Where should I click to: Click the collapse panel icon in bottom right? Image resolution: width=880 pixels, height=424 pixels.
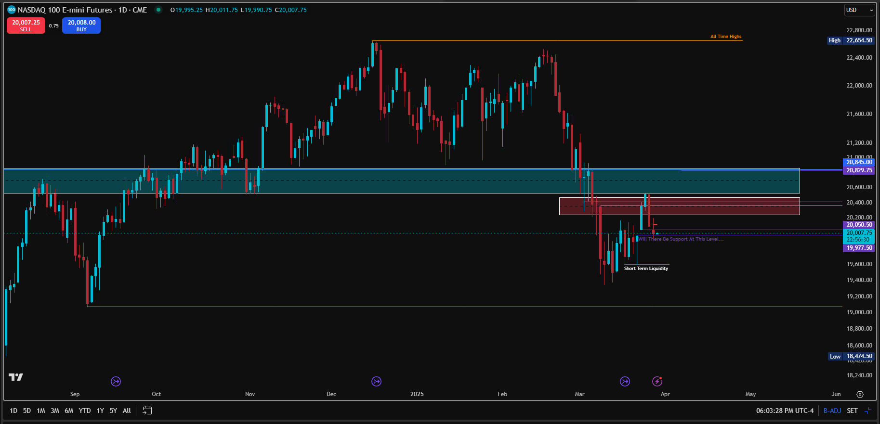point(868,411)
